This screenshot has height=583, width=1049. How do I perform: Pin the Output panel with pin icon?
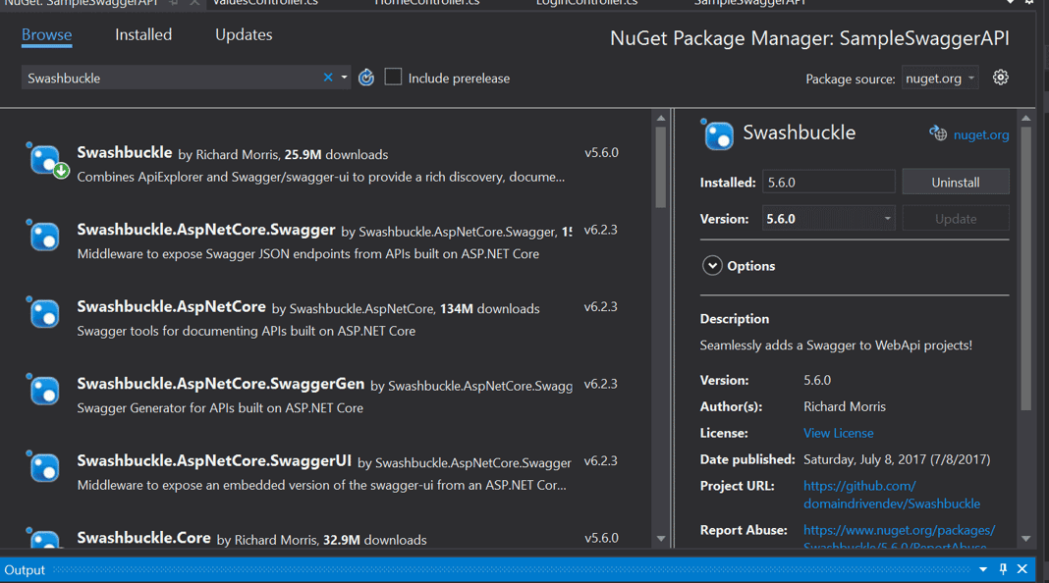point(1003,569)
